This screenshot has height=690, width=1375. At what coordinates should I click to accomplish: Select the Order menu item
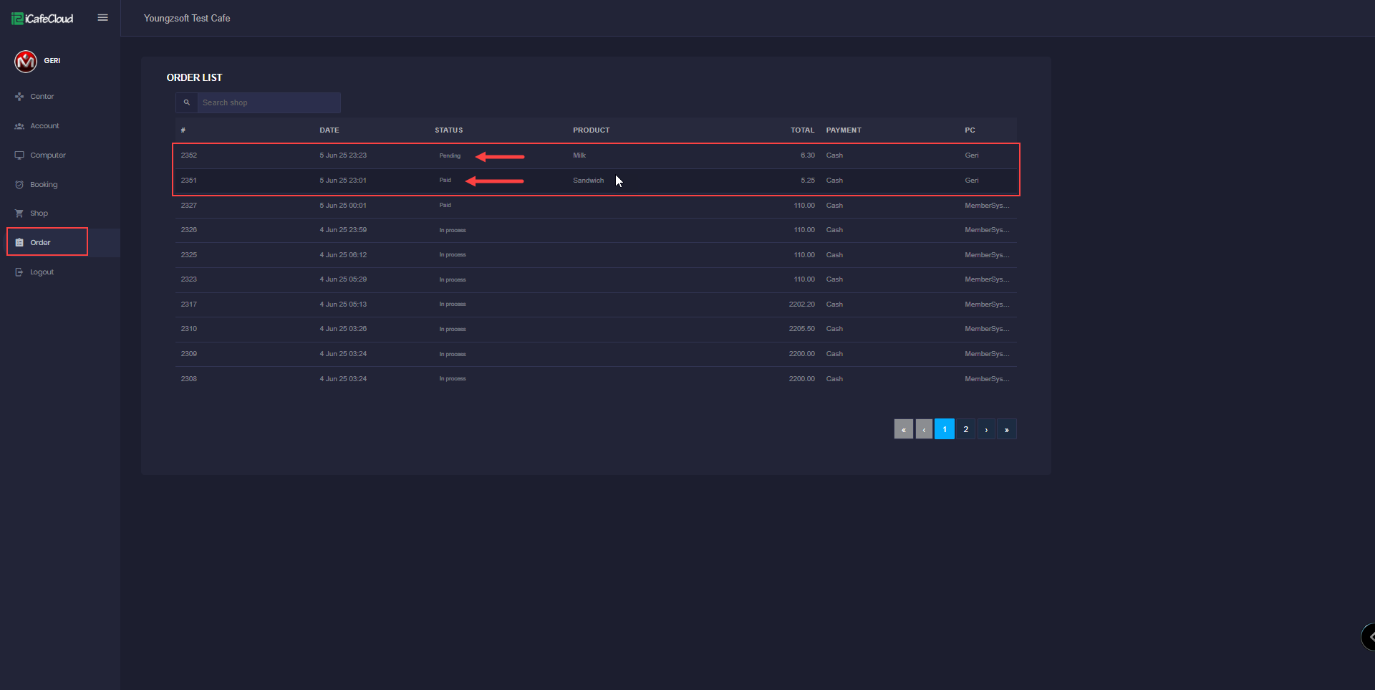pyautogui.click(x=41, y=243)
